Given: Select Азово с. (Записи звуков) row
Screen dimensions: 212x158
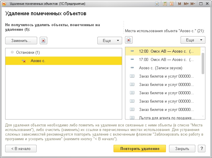Looking at the screenshot, I should (160, 68).
